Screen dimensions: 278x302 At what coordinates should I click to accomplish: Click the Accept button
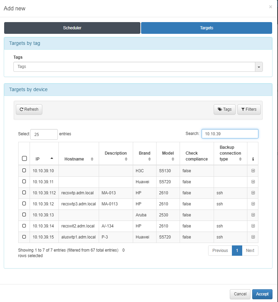[x=262, y=294]
